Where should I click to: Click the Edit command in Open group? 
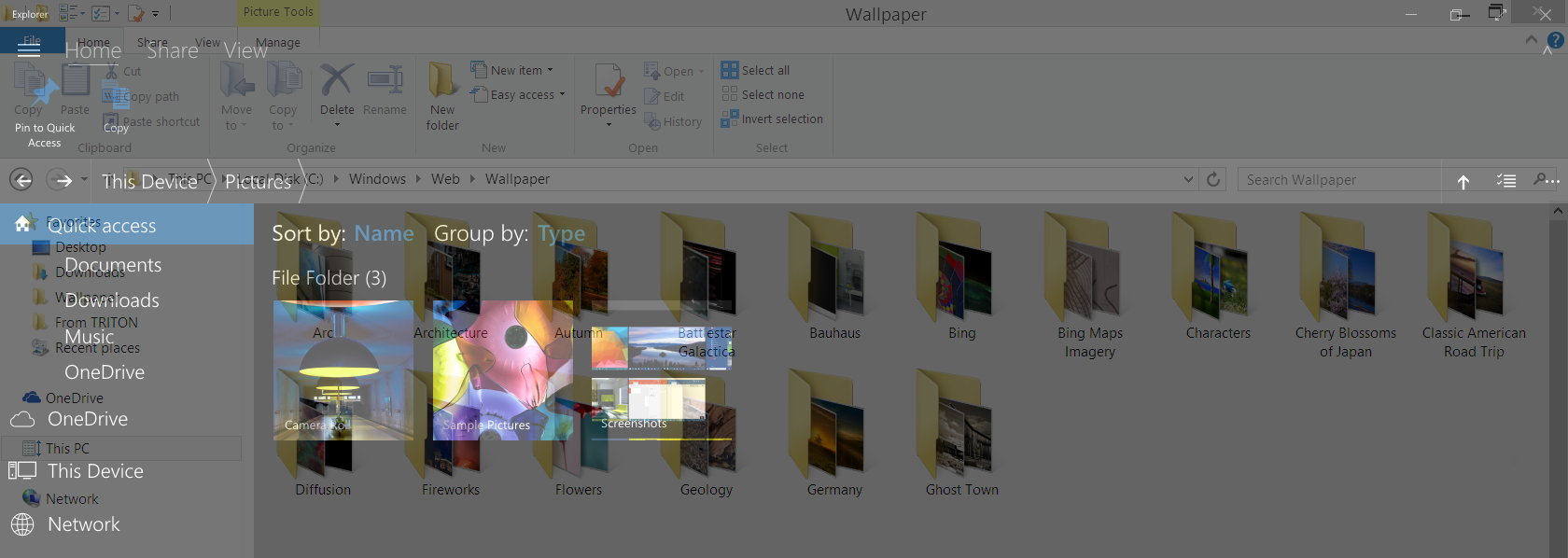click(x=665, y=96)
